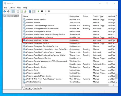This screenshot has height=96, width=121.
Task: Open the Action menu
Action: click(12, 8)
